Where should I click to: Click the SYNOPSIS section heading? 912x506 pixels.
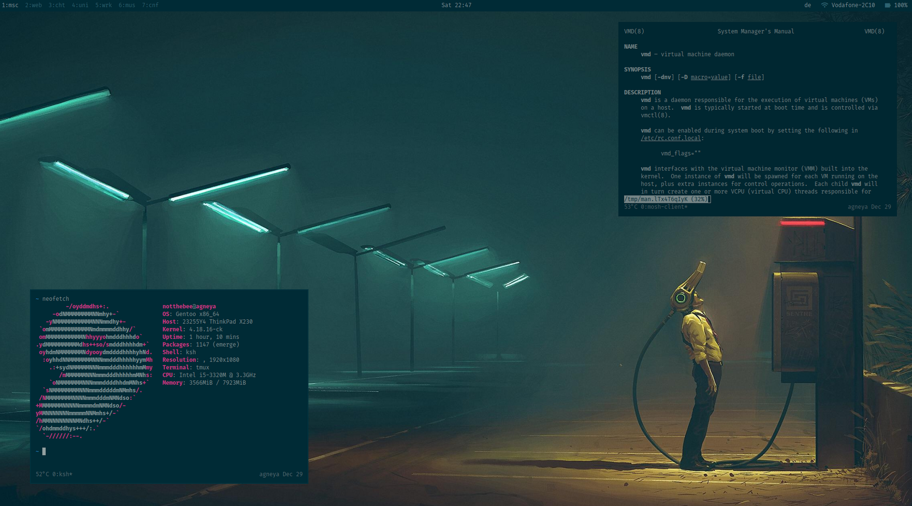click(638, 69)
